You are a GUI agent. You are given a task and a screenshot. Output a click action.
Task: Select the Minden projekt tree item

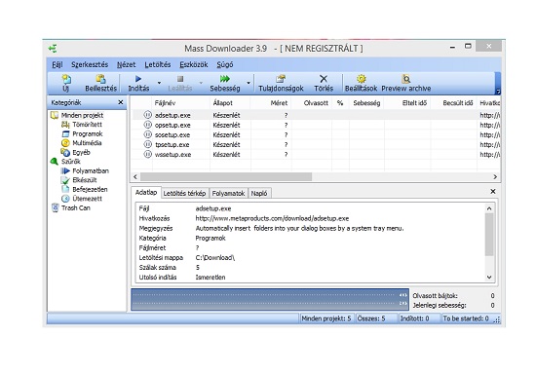click(x=82, y=116)
